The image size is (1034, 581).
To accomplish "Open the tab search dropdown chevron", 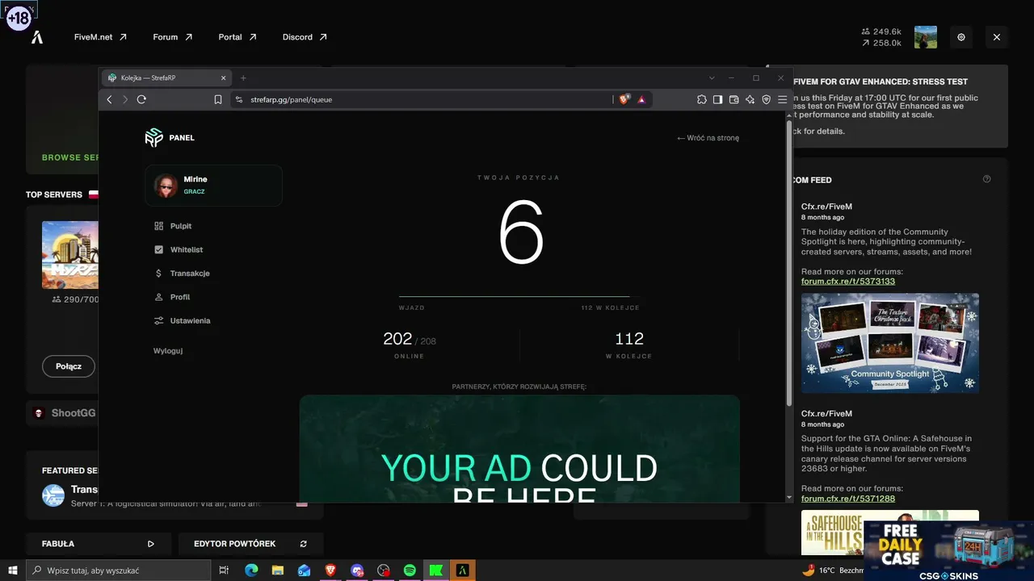I will (712, 78).
